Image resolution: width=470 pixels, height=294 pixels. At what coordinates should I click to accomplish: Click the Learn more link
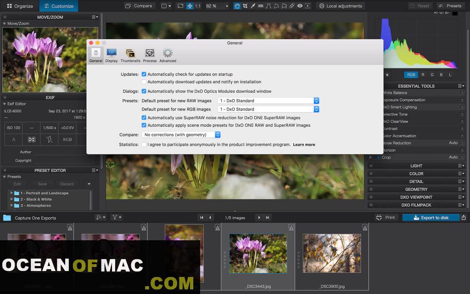click(x=304, y=145)
